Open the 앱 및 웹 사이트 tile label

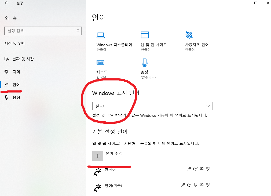pos(154,45)
